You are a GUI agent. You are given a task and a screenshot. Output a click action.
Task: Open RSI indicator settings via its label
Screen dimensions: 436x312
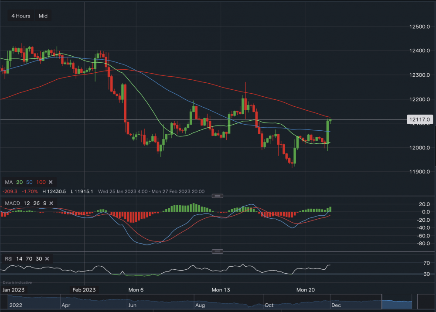pos(9,259)
